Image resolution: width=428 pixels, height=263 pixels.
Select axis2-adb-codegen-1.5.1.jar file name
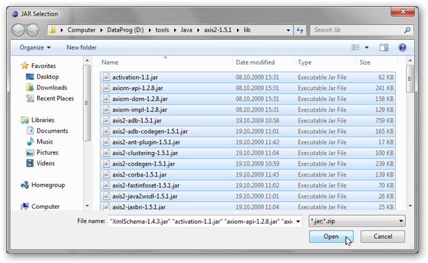150,131
